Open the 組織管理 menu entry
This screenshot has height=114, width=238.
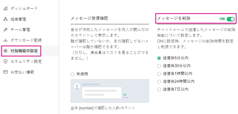coord(18,19)
